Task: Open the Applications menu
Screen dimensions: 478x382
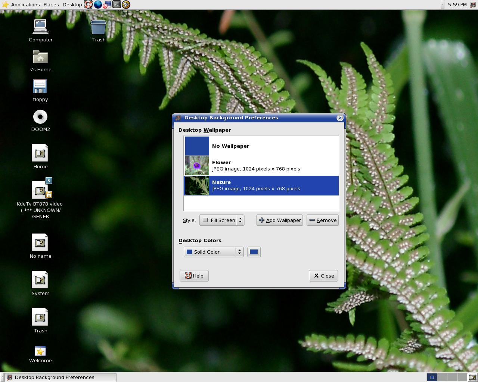Action: pos(25,4)
